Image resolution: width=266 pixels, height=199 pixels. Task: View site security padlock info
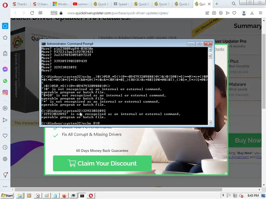click(61, 13)
